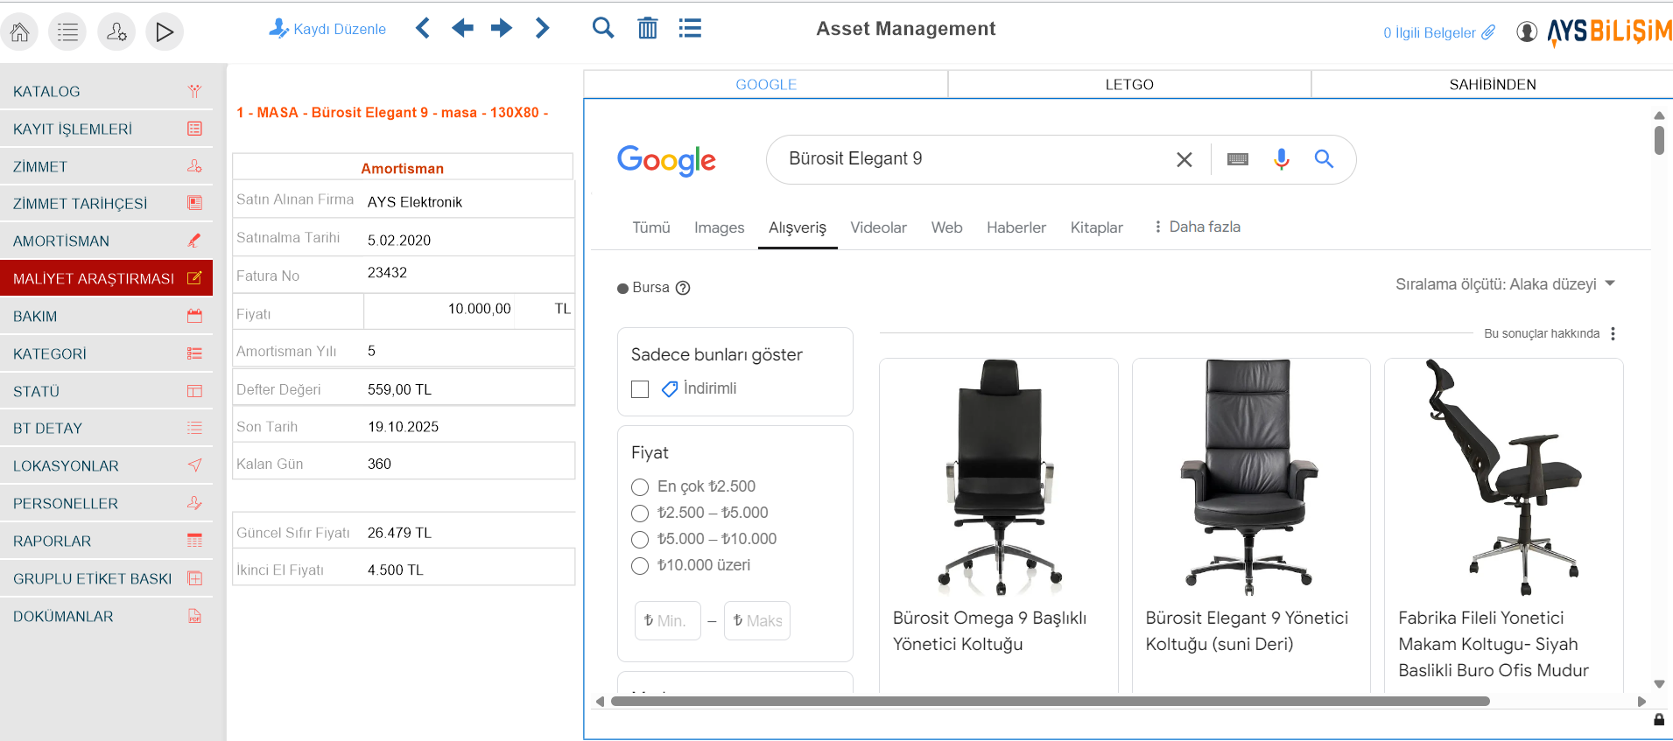Expand Daha fazla menu in Google
1673x741 pixels.
1197,227
